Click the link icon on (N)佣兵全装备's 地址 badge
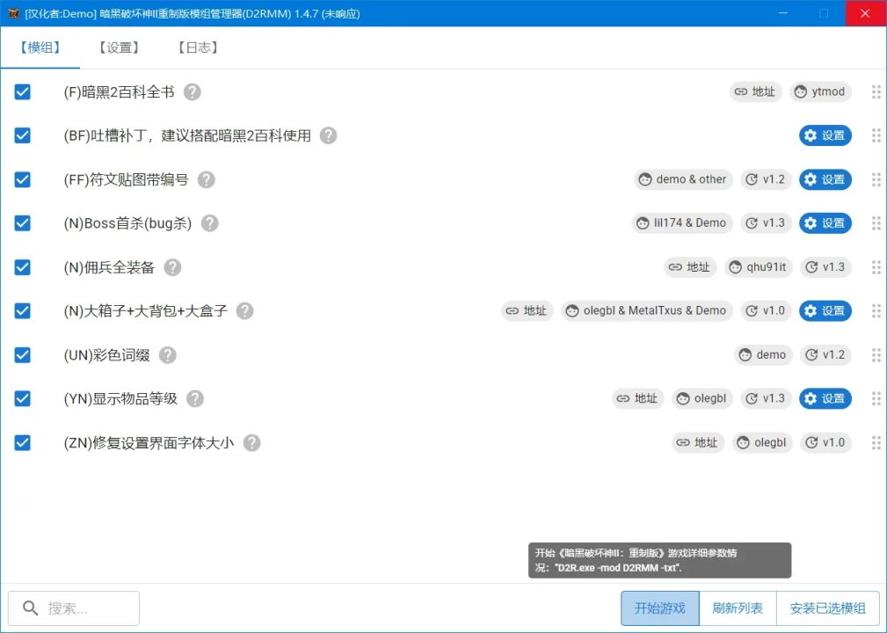This screenshot has width=887, height=633. coord(674,267)
